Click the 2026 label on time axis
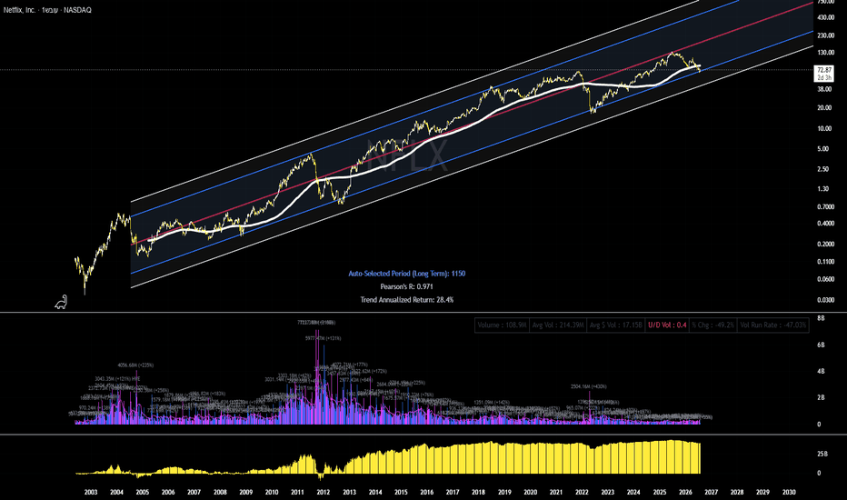This screenshot has width=847, height=500. click(x=685, y=492)
